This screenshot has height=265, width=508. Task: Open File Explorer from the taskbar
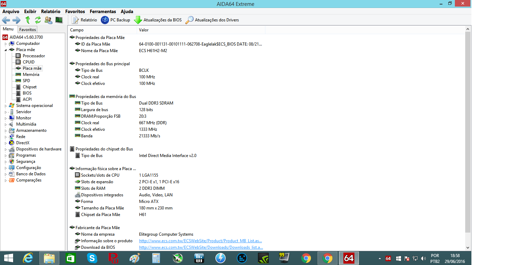(49, 258)
